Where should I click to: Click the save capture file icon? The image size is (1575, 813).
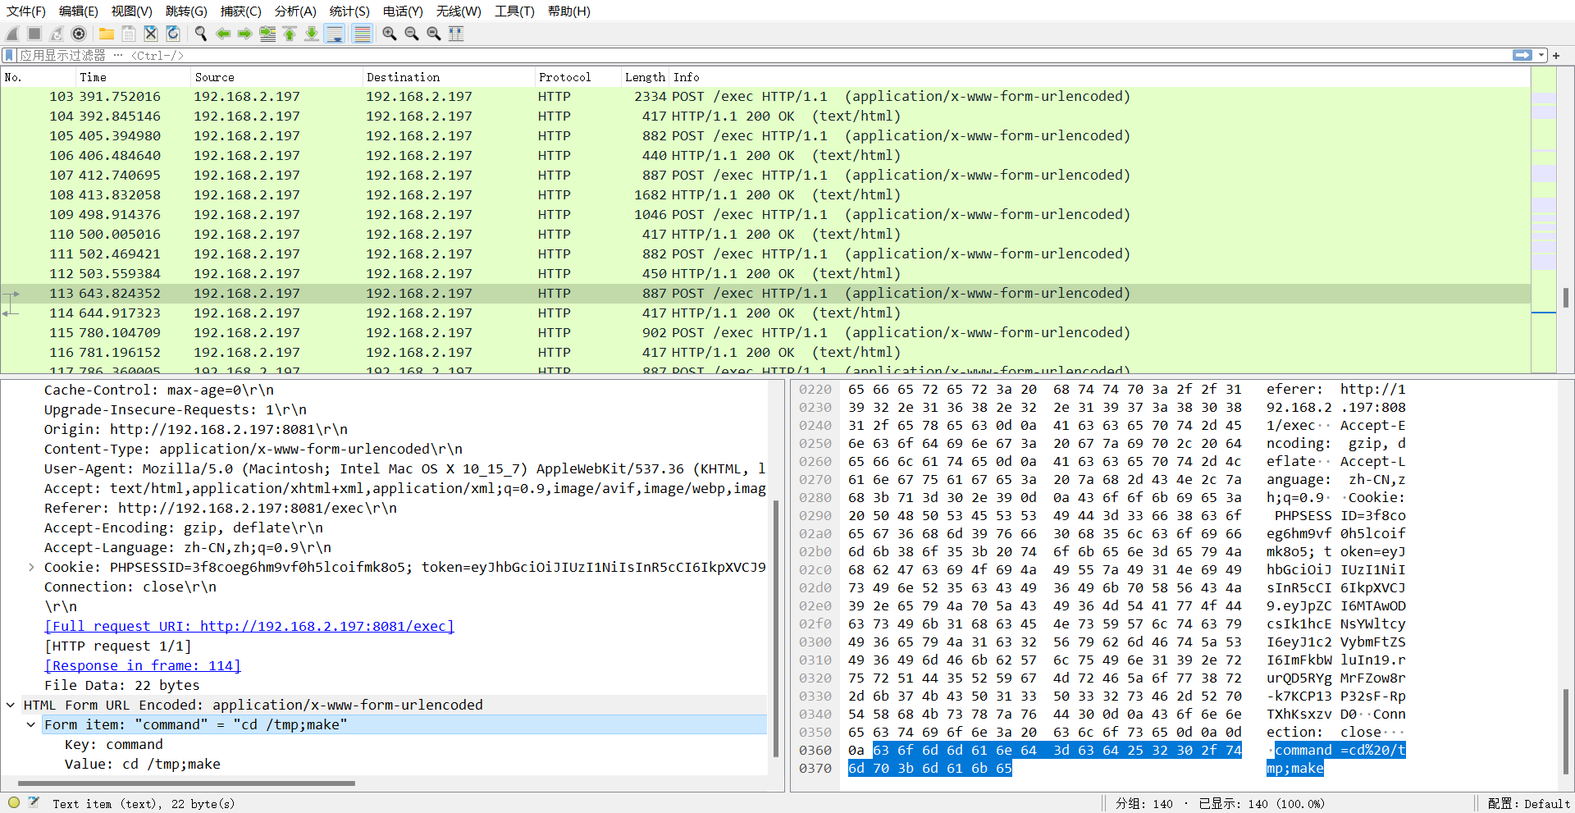(129, 34)
